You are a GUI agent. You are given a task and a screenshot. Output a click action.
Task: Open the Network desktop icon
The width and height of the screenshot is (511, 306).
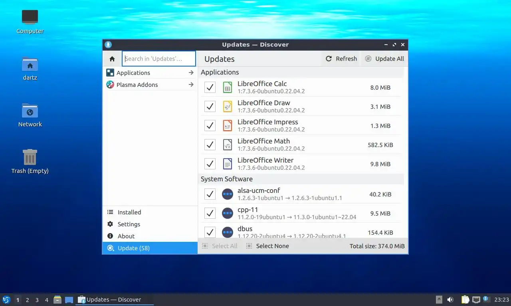coord(30,111)
